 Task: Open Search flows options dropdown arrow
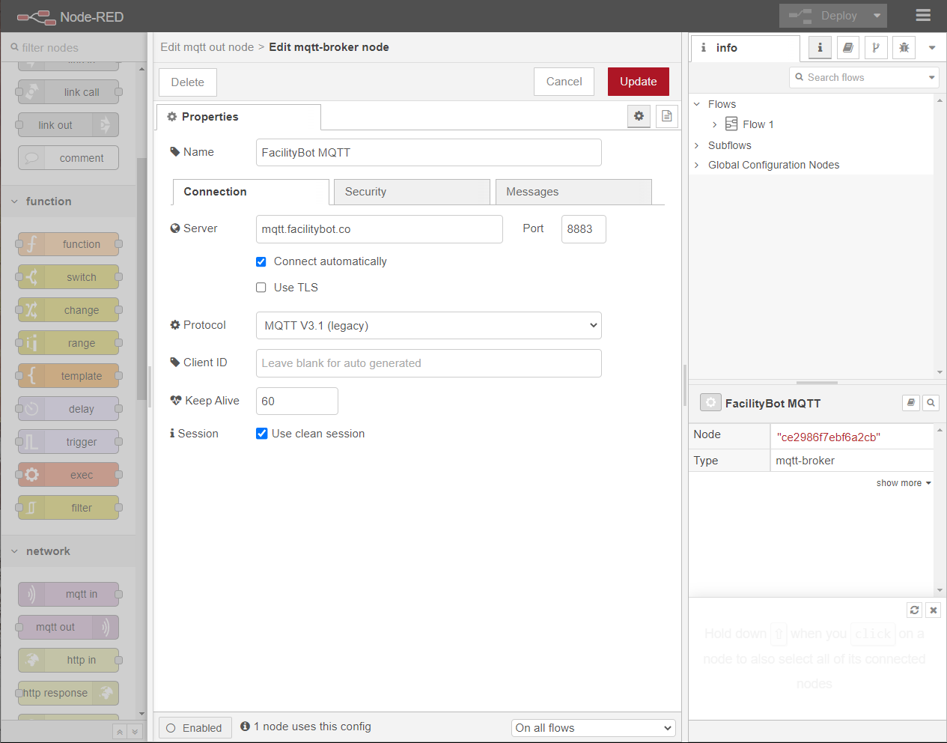(x=932, y=77)
